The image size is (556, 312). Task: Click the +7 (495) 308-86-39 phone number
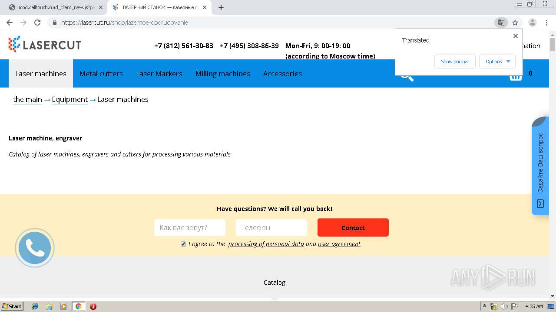point(249,45)
